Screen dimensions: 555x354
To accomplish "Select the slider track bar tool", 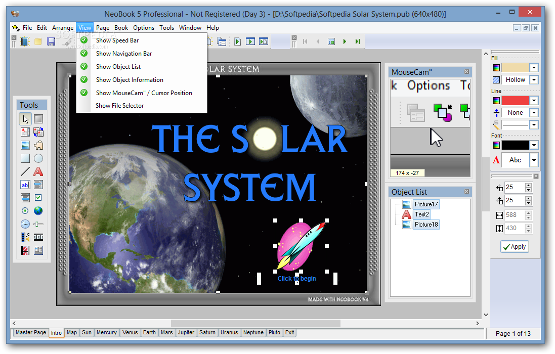I will click(x=38, y=224).
